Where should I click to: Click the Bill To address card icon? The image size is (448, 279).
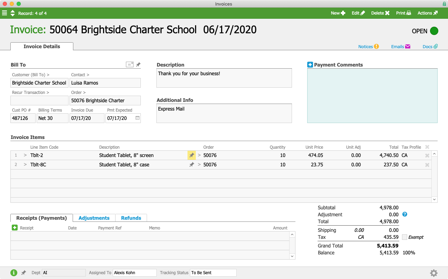[130, 64]
